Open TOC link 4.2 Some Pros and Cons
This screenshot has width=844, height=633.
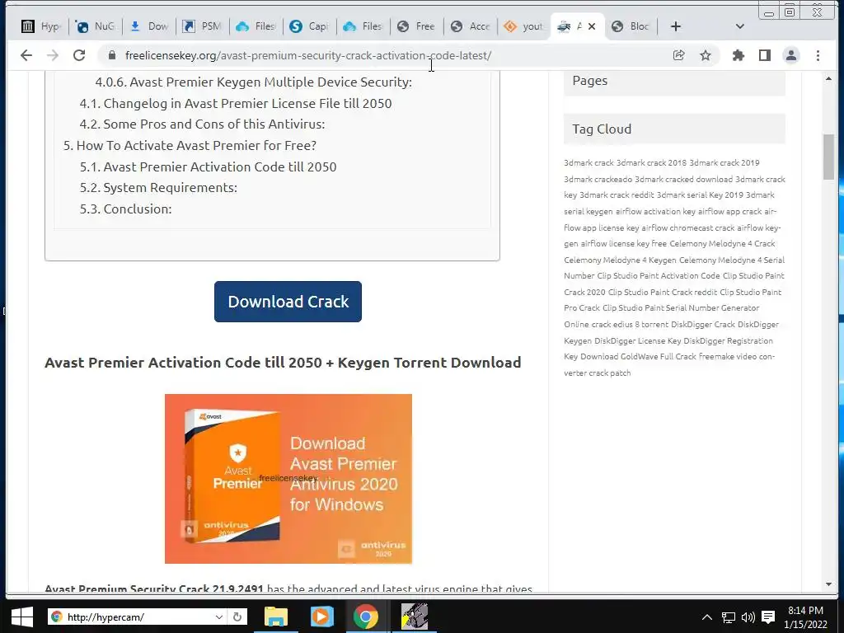tap(203, 124)
